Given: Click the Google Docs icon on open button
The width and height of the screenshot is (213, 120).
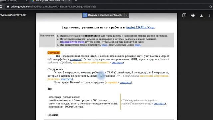Looking at the screenshot, I should click(84, 15).
